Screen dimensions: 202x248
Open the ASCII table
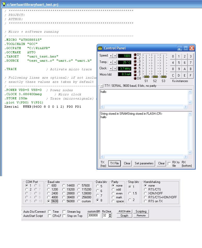coord(124,211)
